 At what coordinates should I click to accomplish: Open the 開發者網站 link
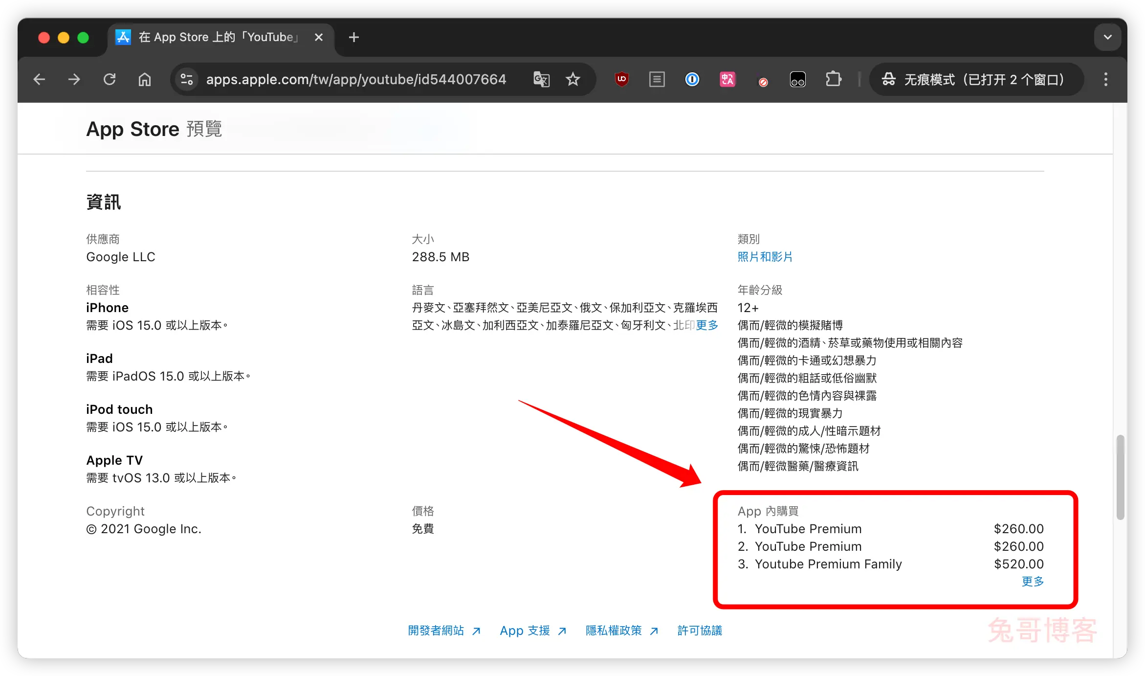444,631
